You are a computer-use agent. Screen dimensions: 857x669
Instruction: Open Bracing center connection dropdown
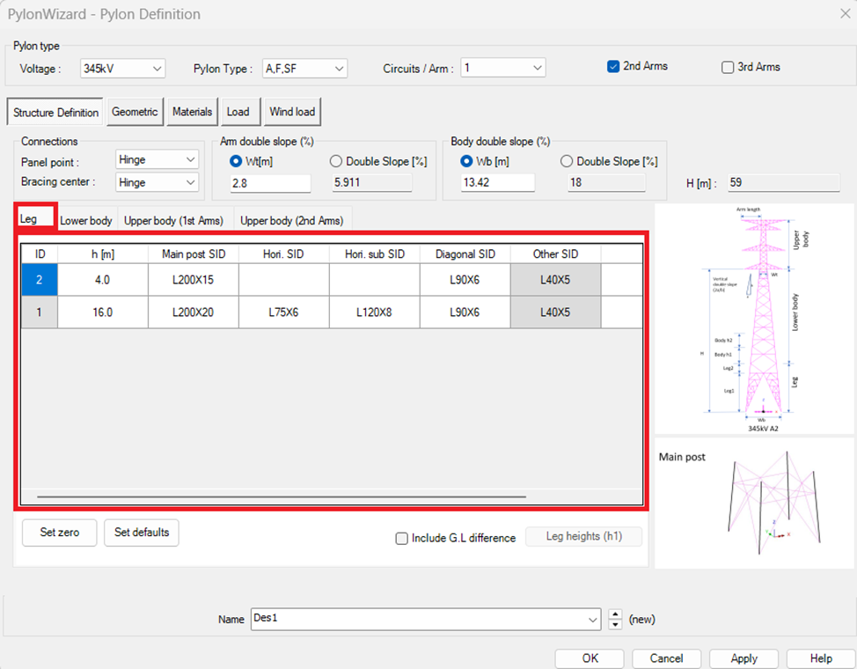pyautogui.click(x=157, y=182)
